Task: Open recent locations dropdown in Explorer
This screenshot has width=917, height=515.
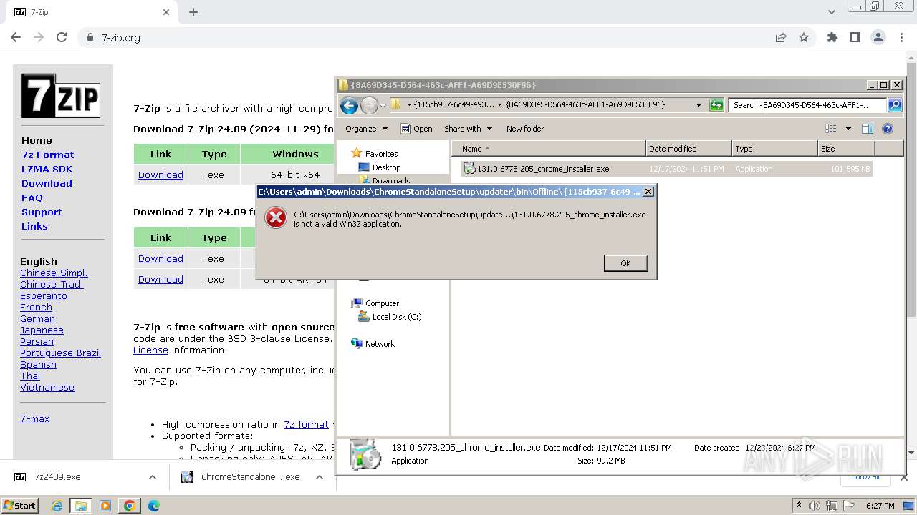Action: 383,106
